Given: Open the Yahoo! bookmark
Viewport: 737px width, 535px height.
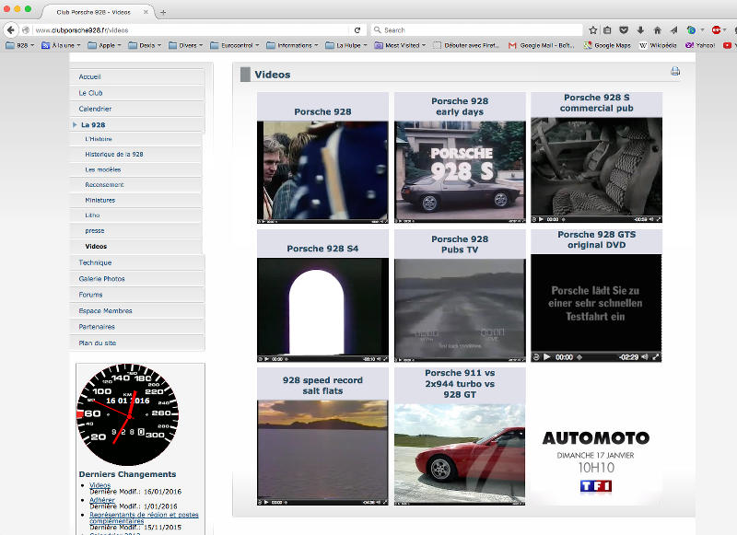Looking at the screenshot, I should 700,45.
